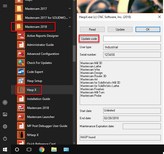Viewport: 164px width, 154px height.
Task: Expand the Mastercam 2017 folder chevron
Action: click(70, 9)
